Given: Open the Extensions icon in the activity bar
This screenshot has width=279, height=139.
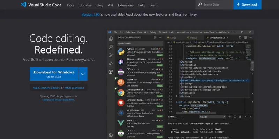Looking at the screenshot, I should pyautogui.click(x=111, y=72).
